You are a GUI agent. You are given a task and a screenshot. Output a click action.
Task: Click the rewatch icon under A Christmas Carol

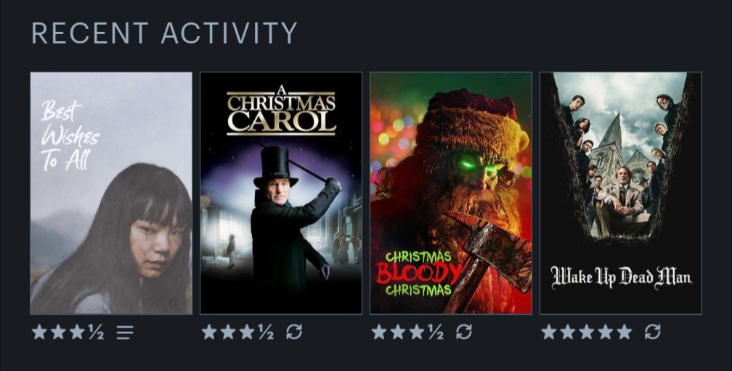pos(294,333)
